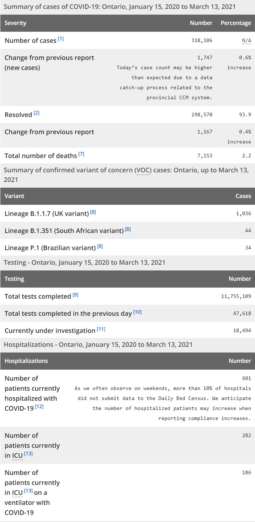Click footnote 13 in the ventilator row
255x522 pixels.
pyautogui.click(x=28, y=491)
